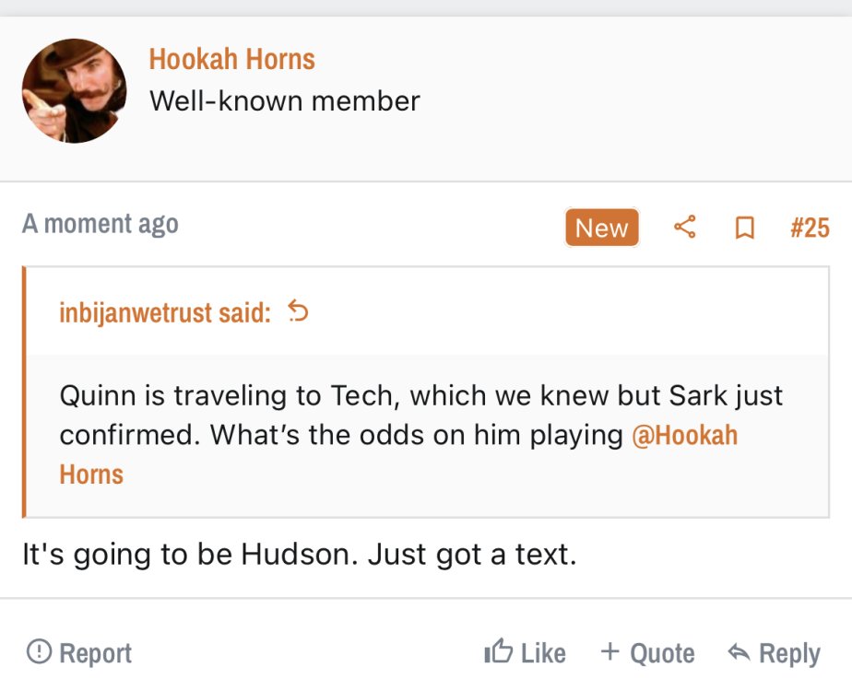Click the curved reply arrow icon
Screen dimensions: 852x691
(x=739, y=652)
